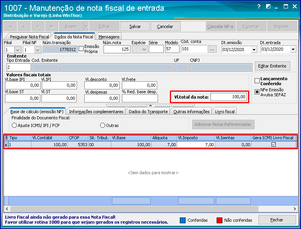301x229 pixels.
Task: Click Sit. Tribut. cell showing 00
Action: pos(100,145)
